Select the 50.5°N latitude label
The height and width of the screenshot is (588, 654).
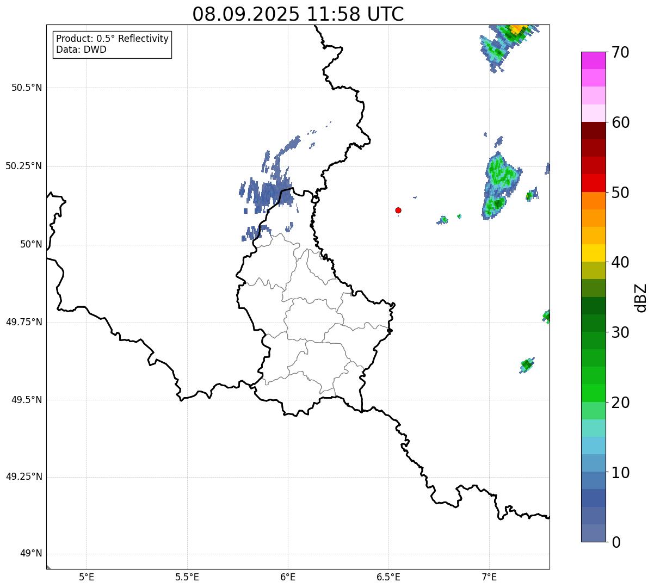(27, 88)
